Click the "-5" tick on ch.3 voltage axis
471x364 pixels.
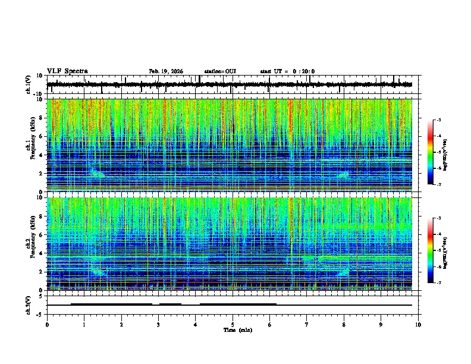(x=40, y=315)
